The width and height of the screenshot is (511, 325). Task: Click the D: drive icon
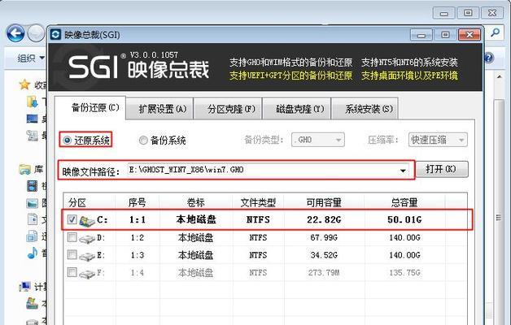(x=87, y=239)
